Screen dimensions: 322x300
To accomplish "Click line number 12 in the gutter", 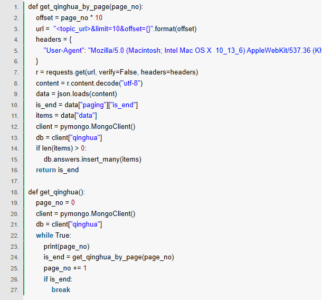I will coord(14,126).
